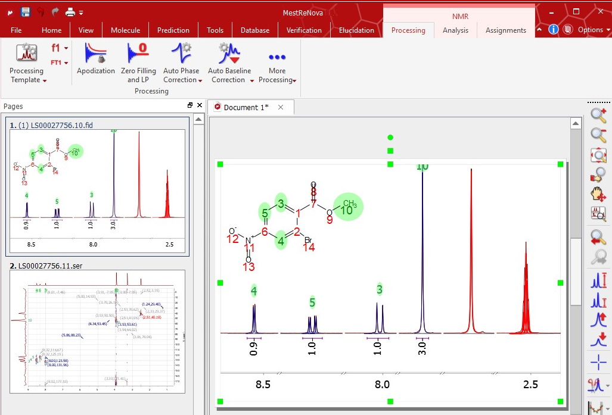Select the Zoom In magnifier tool

[598, 114]
